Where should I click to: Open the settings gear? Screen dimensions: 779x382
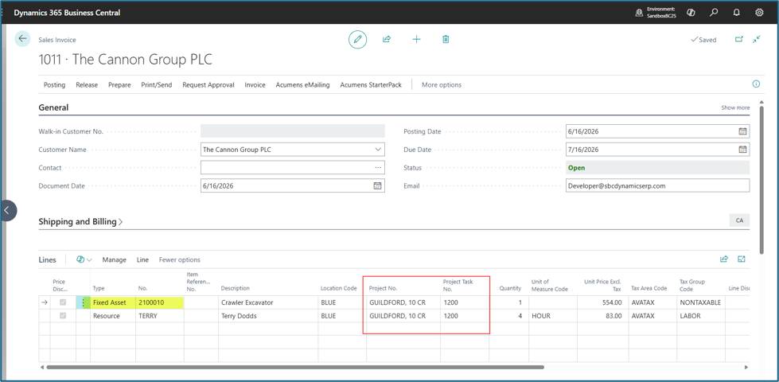pos(759,13)
